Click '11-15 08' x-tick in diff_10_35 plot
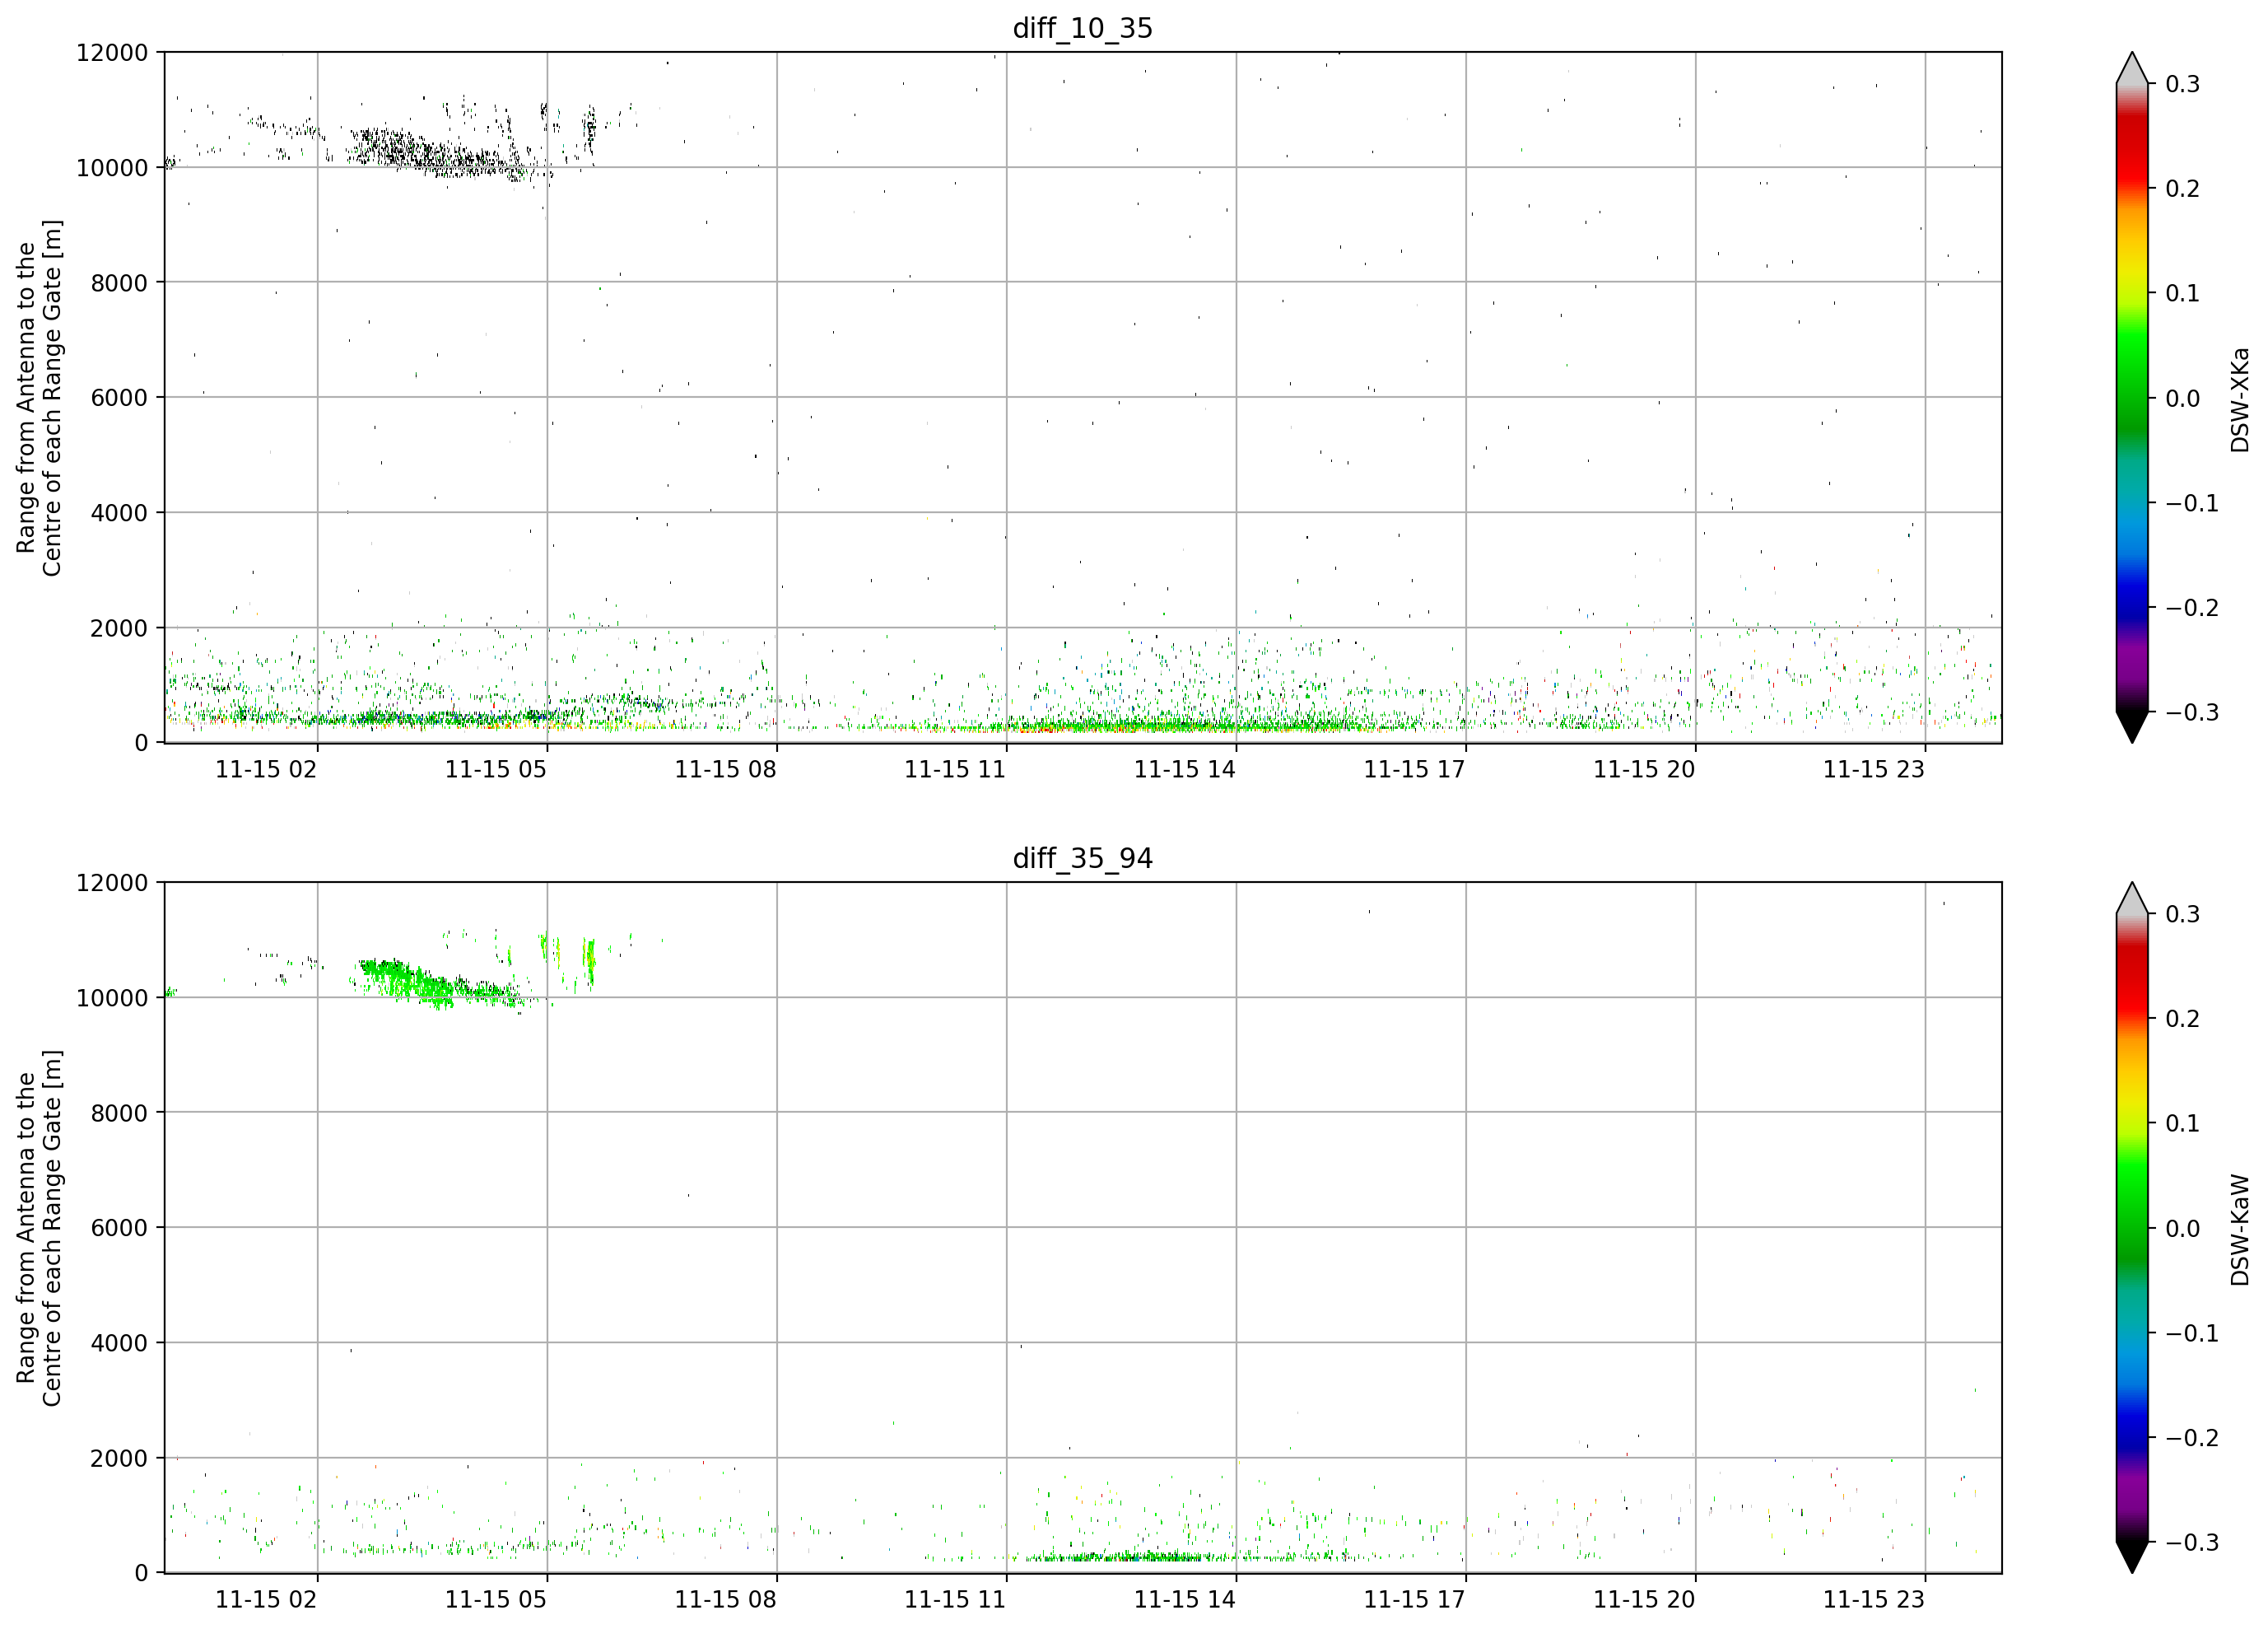This screenshot has height=1629, width=2268. [x=725, y=769]
